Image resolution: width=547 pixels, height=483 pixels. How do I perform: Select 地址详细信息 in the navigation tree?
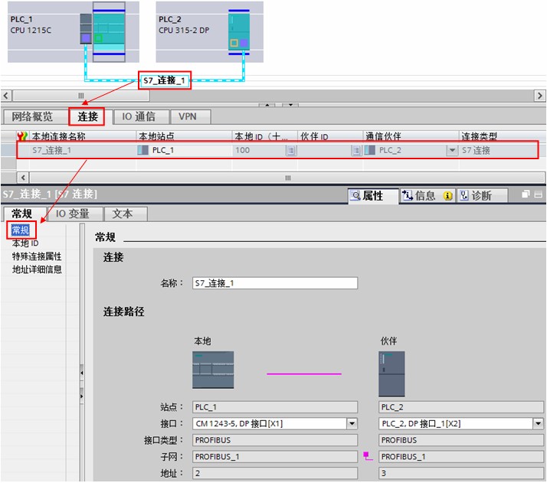[x=37, y=269]
